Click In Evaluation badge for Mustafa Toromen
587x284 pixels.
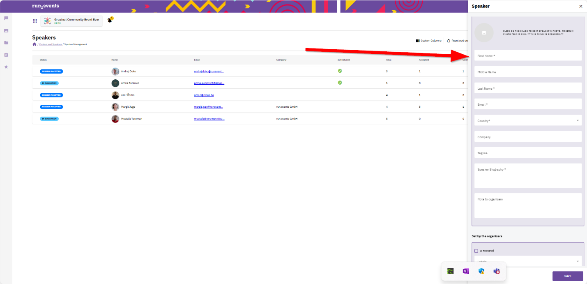coord(49,119)
